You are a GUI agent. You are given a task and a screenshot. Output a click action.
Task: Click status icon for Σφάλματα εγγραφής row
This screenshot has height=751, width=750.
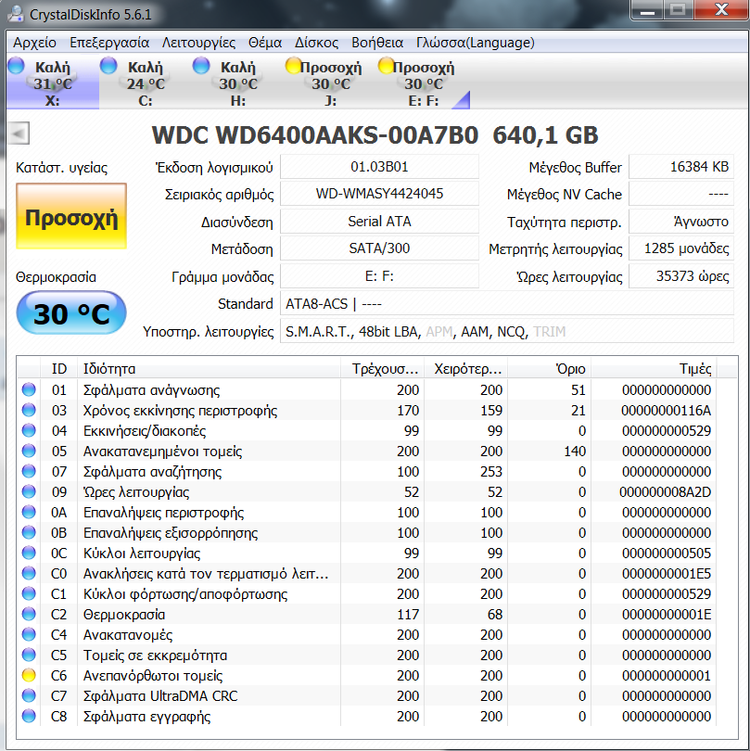click(29, 716)
